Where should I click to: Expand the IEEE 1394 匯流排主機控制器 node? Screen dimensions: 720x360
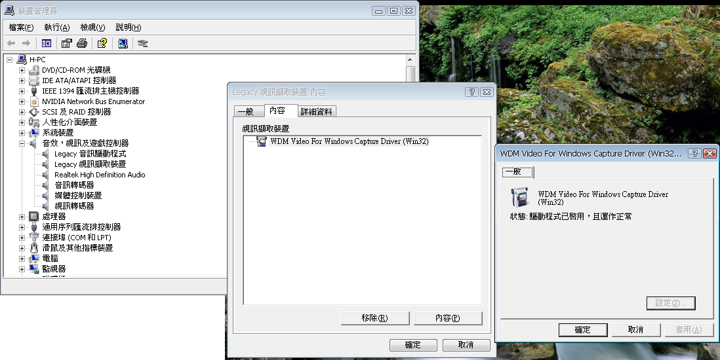click(x=22, y=91)
